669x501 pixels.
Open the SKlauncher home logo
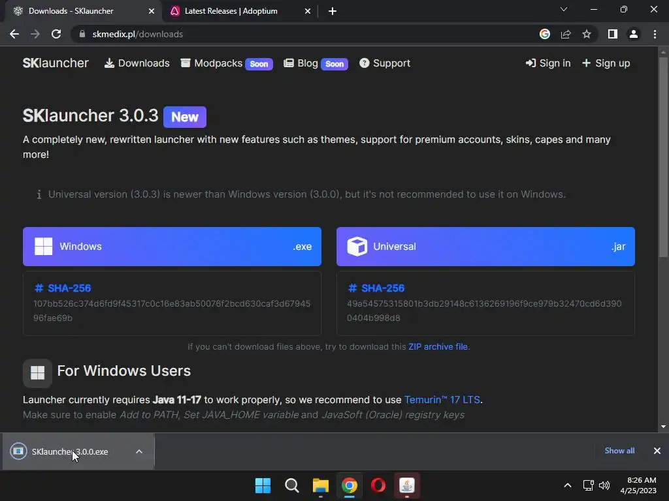coord(56,63)
